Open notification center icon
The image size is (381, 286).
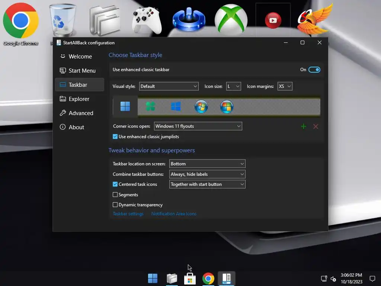coord(372,279)
